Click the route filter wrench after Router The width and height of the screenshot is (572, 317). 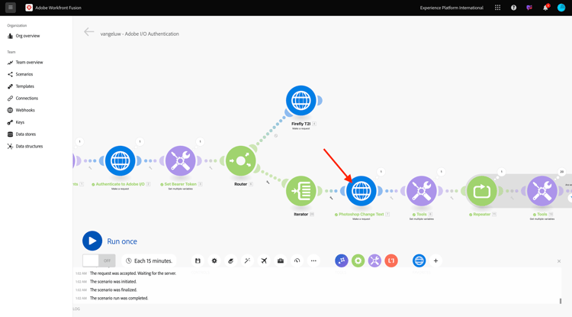268,182
